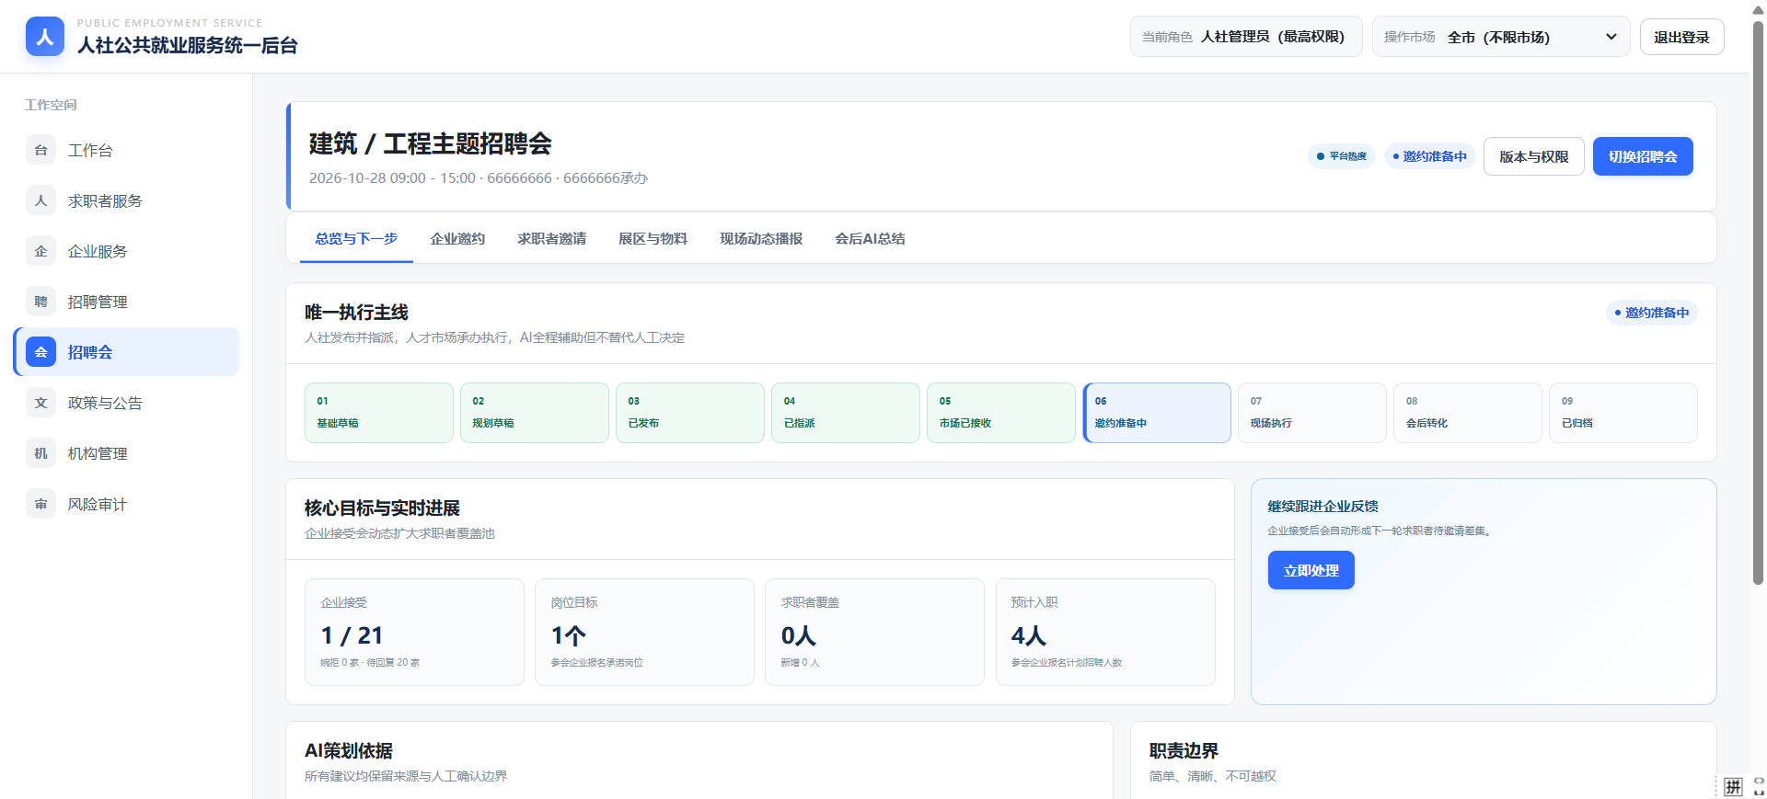Open 招聘管理 sidebar icon
This screenshot has height=799, width=1767.
click(x=40, y=302)
